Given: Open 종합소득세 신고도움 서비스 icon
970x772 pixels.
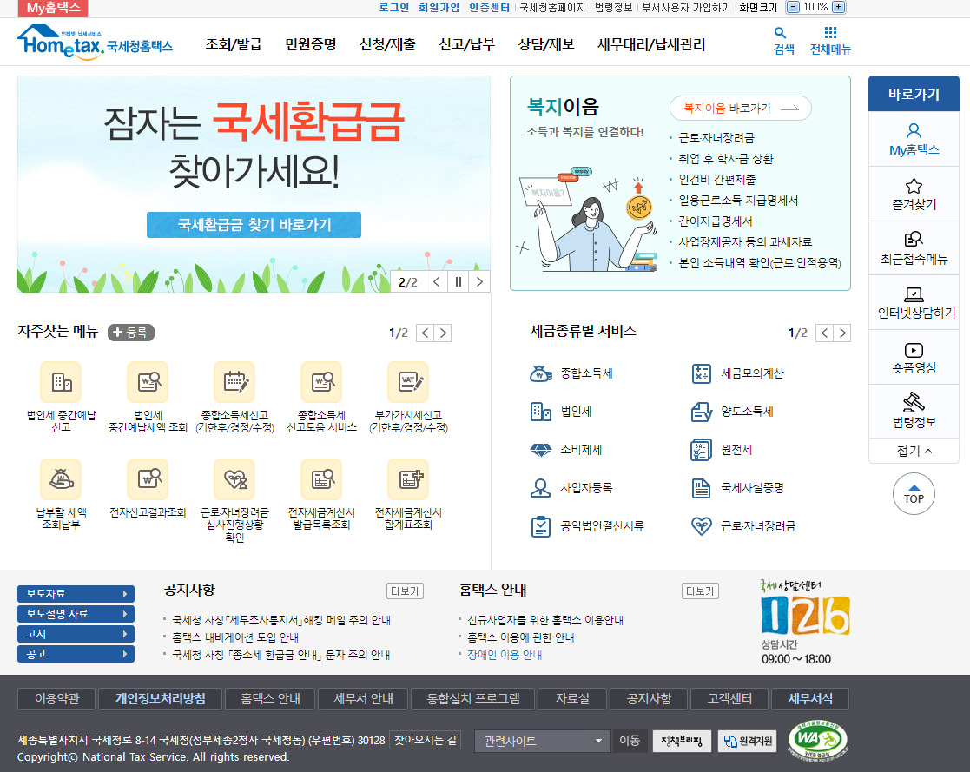Looking at the screenshot, I should (321, 382).
